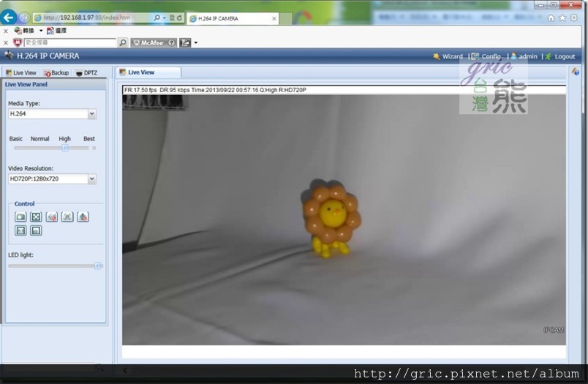Adjust the video quality slider handle
The image size is (588, 384).
[65, 148]
